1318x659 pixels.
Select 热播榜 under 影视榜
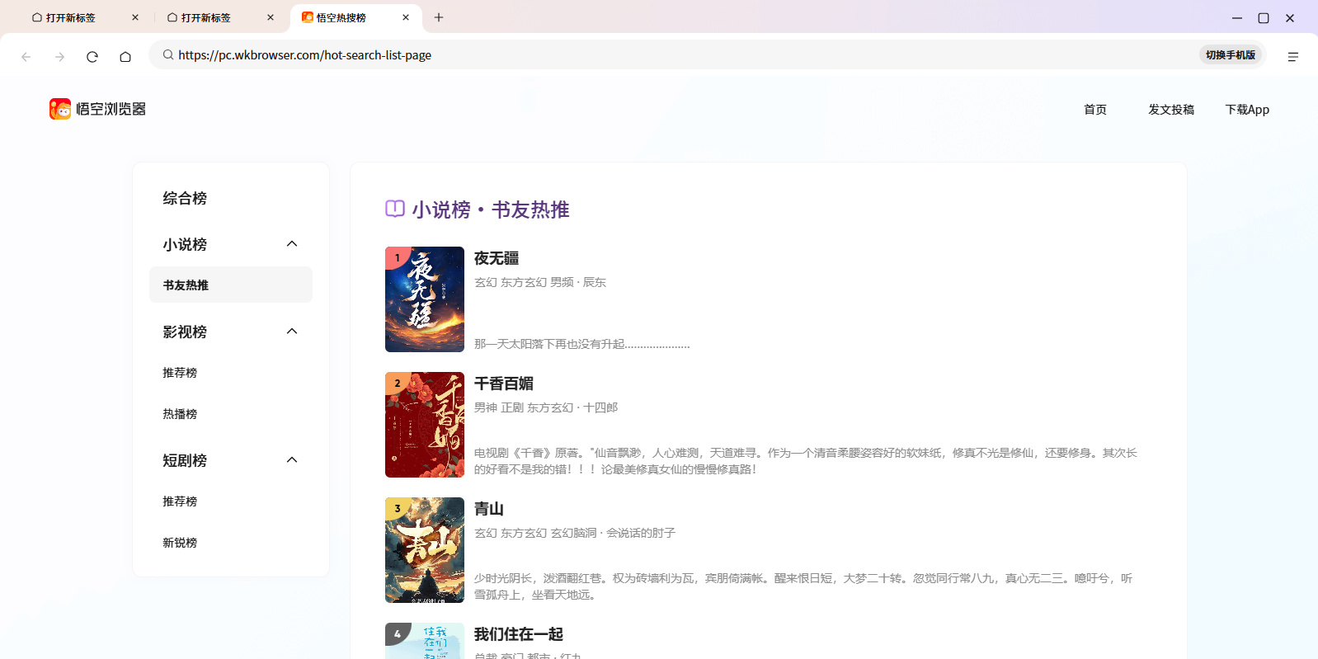pyautogui.click(x=180, y=414)
